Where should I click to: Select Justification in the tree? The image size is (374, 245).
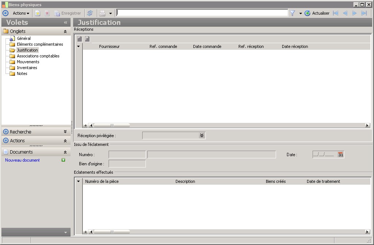click(27, 50)
